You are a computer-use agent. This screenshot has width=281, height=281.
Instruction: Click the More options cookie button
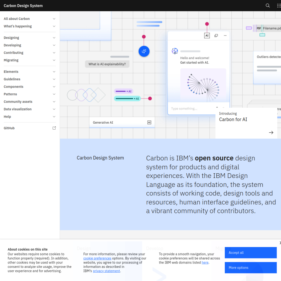(x=250, y=268)
